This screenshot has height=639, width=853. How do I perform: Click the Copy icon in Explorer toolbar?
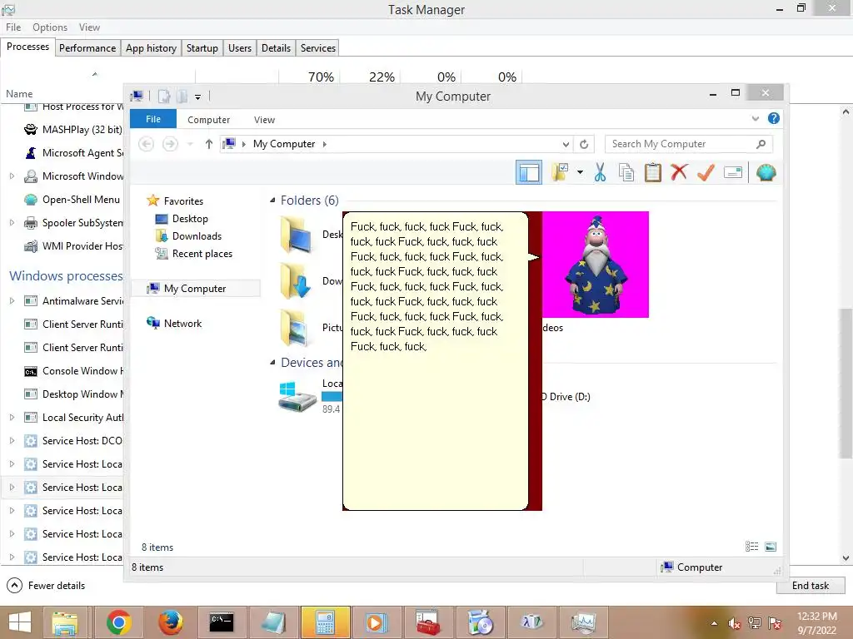pos(626,173)
